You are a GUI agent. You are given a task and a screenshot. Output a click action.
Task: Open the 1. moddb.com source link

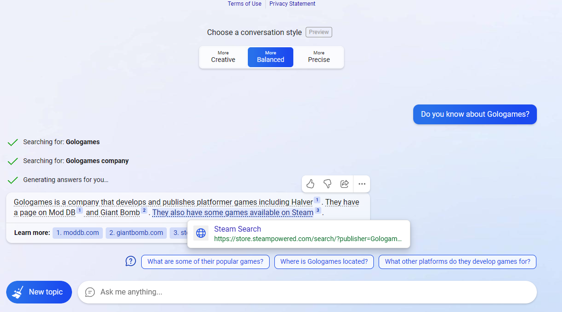pyautogui.click(x=78, y=233)
